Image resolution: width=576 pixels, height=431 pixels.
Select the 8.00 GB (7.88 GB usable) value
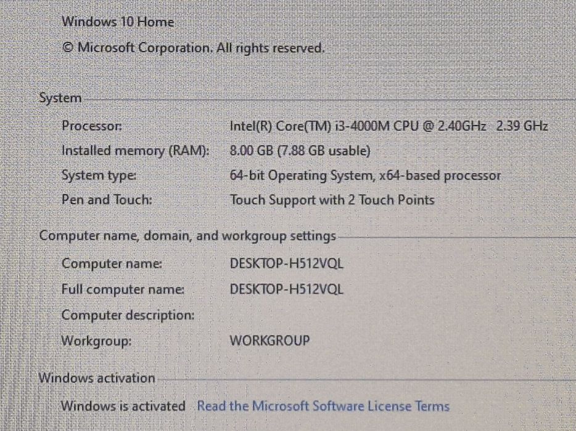point(300,151)
